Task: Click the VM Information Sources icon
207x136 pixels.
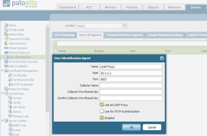Action: click(6, 61)
